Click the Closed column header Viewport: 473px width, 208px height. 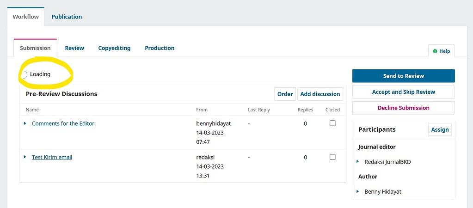[332, 110]
